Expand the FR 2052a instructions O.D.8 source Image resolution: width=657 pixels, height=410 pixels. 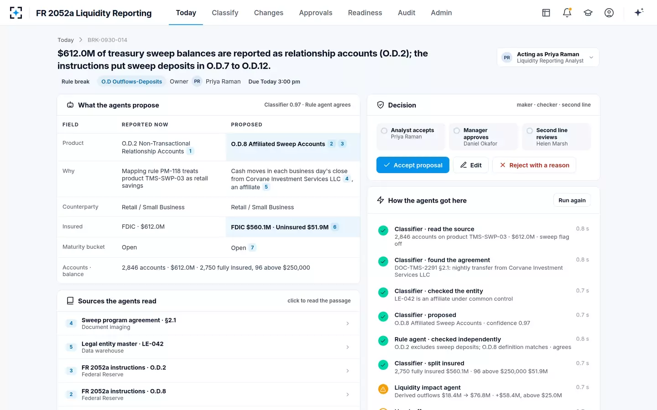209,395
